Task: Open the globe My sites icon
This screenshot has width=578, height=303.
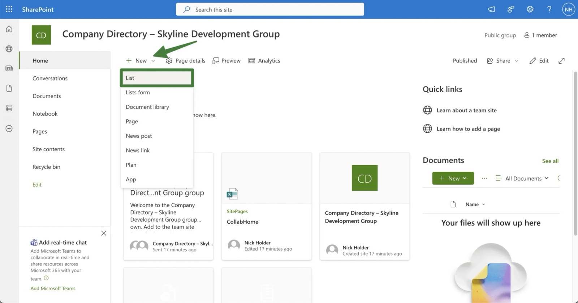Action: [9, 49]
